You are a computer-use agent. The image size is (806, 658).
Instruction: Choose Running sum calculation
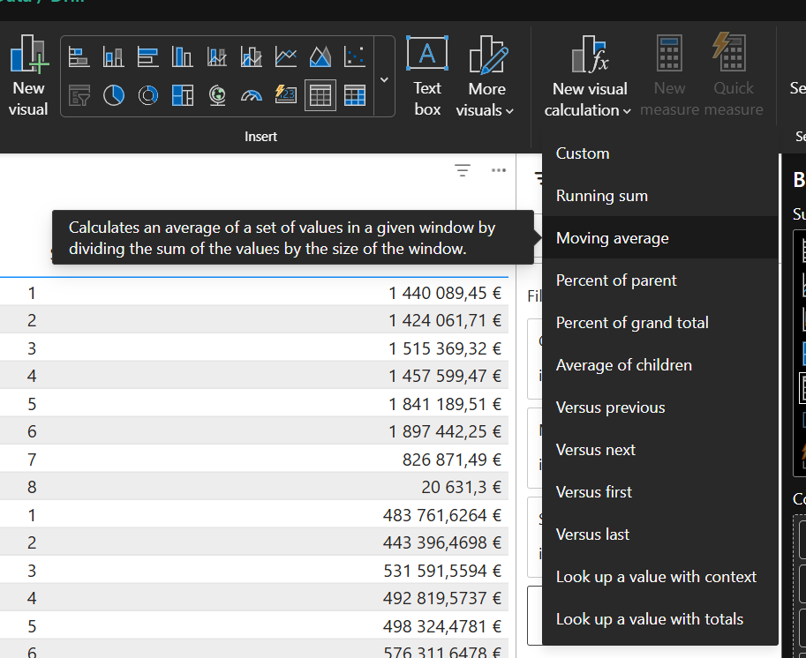(602, 196)
